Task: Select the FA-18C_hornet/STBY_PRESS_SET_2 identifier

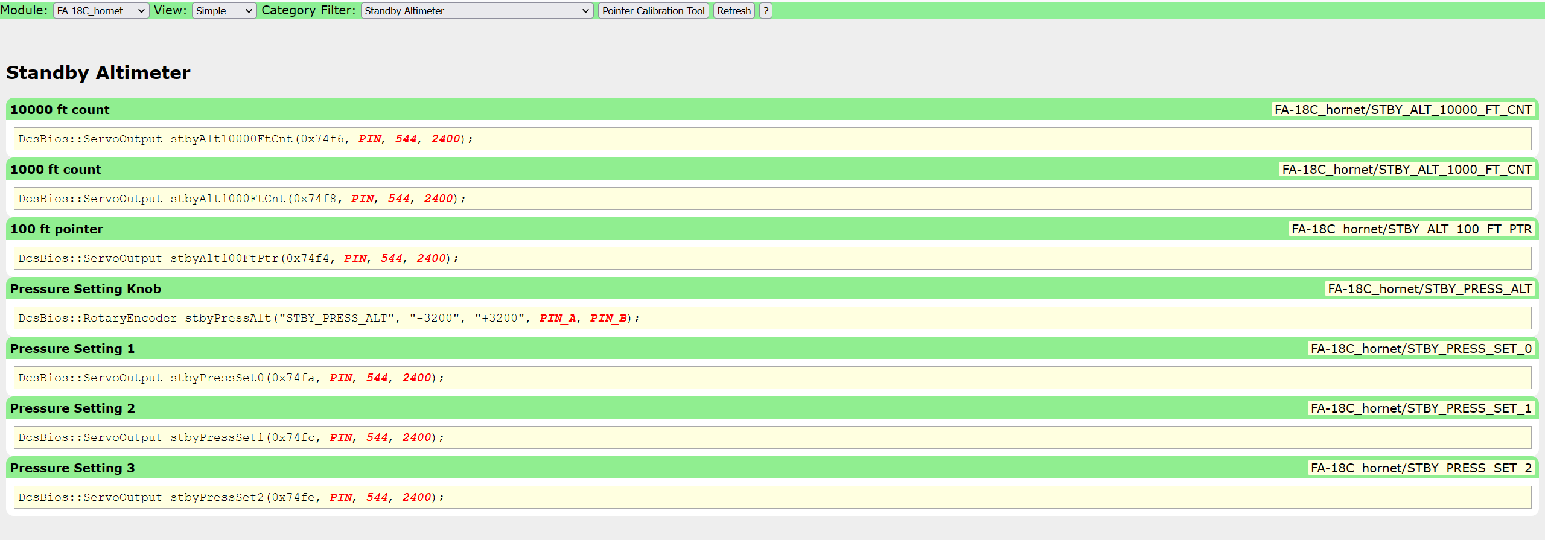Action: (1421, 468)
